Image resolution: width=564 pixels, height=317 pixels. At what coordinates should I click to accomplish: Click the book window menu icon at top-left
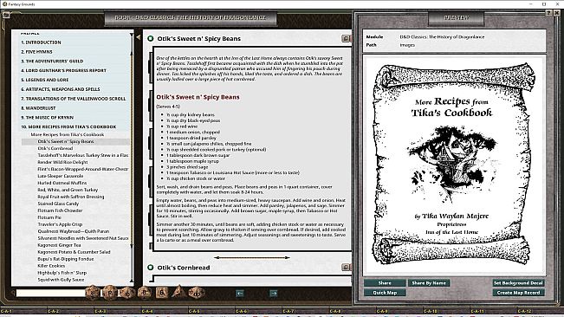click(x=6, y=15)
